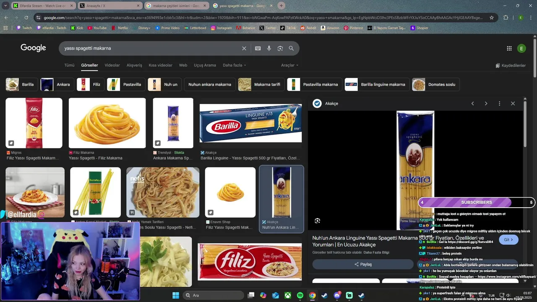Open the Chrome apps shortcut in bookmarks bar
537x302 pixels.
5,28
